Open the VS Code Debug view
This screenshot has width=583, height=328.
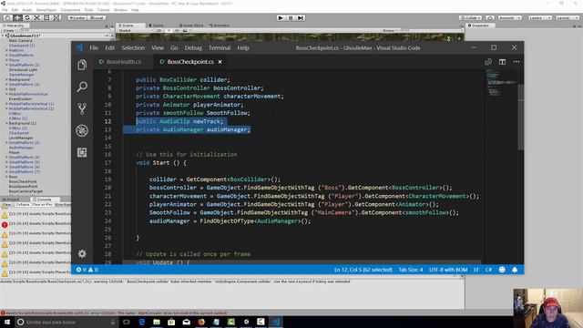tap(82, 130)
